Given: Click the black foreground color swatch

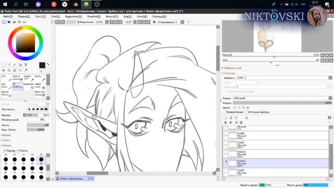Looking at the screenshot, I should tap(42, 65).
